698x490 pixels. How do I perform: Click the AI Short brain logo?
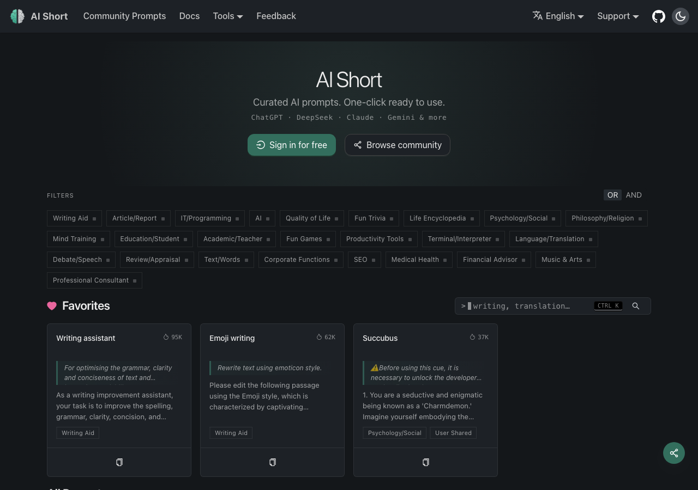tap(17, 16)
